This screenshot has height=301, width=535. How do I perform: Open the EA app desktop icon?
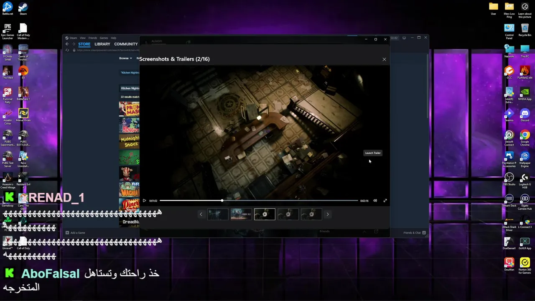pyautogui.click(x=23, y=72)
